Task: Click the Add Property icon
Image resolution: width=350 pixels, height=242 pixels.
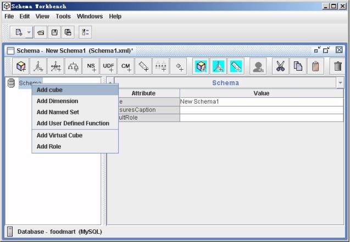Action: (179, 66)
